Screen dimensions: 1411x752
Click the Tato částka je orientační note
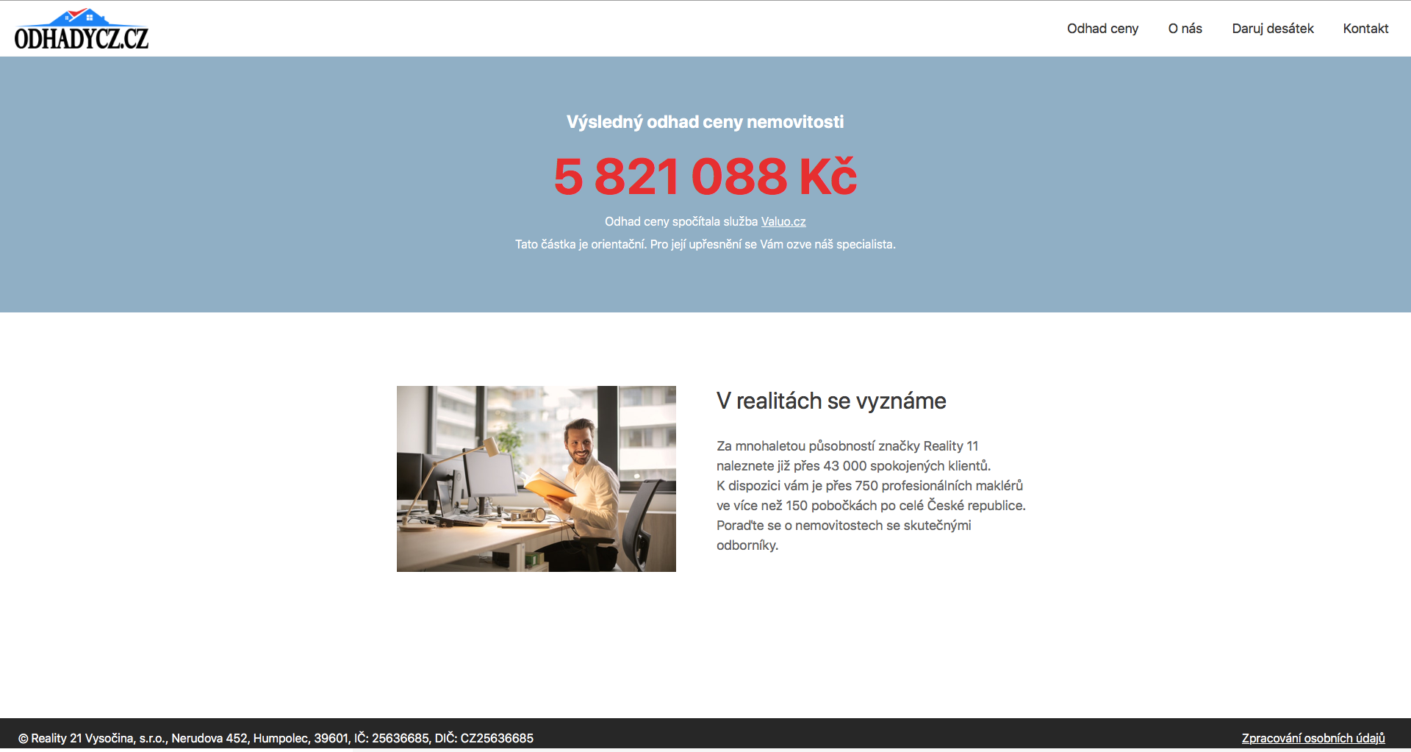(705, 244)
